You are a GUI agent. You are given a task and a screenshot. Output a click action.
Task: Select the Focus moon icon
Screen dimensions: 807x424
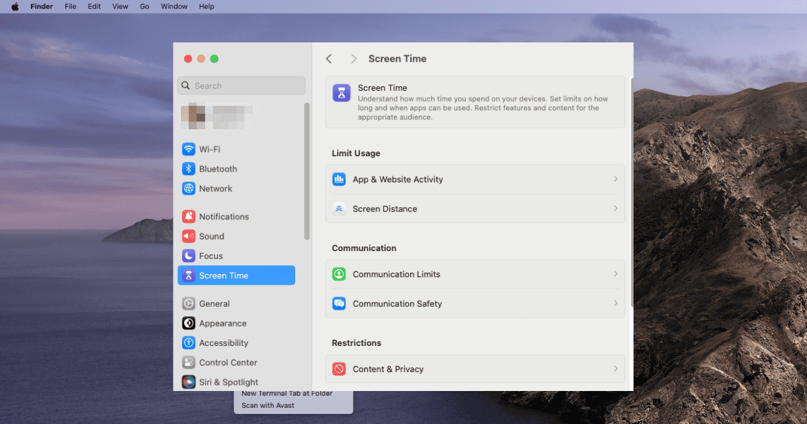(188, 256)
